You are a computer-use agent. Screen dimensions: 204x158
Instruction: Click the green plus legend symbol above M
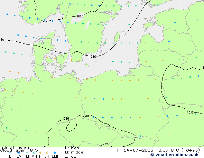pyautogui.click(x=27, y=153)
